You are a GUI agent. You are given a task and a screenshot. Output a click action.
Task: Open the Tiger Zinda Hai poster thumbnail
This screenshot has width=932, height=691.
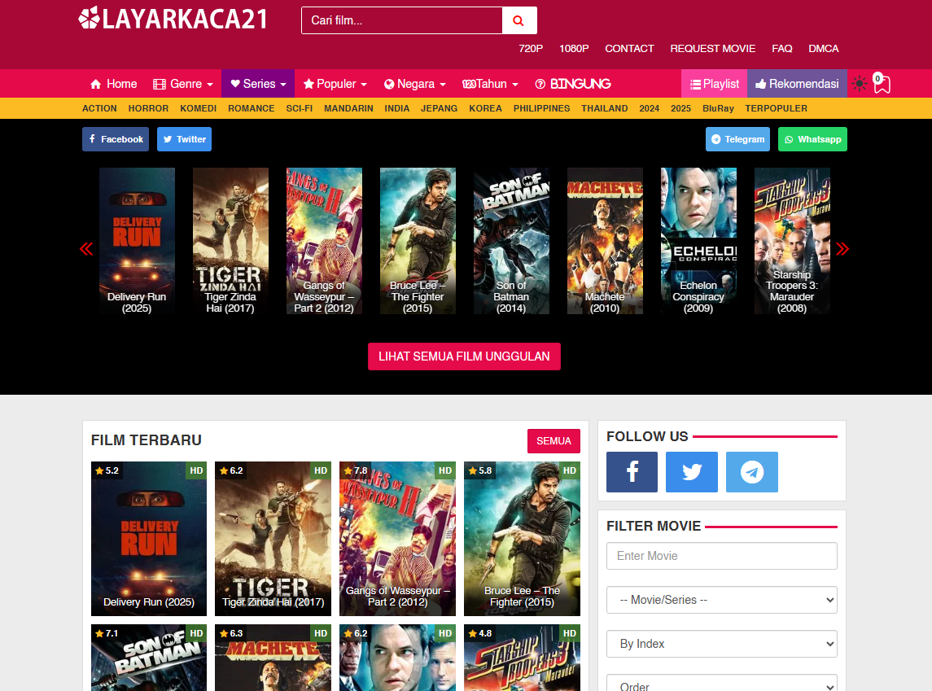click(x=230, y=241)
